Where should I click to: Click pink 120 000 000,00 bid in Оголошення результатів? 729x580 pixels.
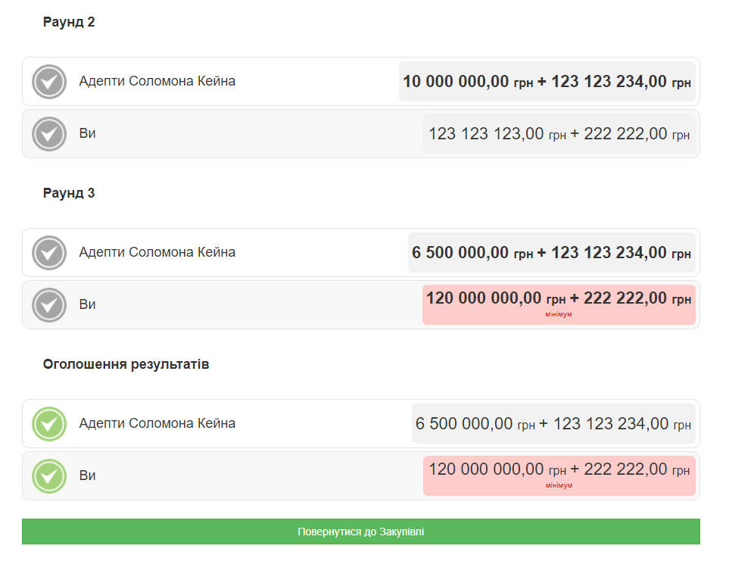(x=559, y=469)
